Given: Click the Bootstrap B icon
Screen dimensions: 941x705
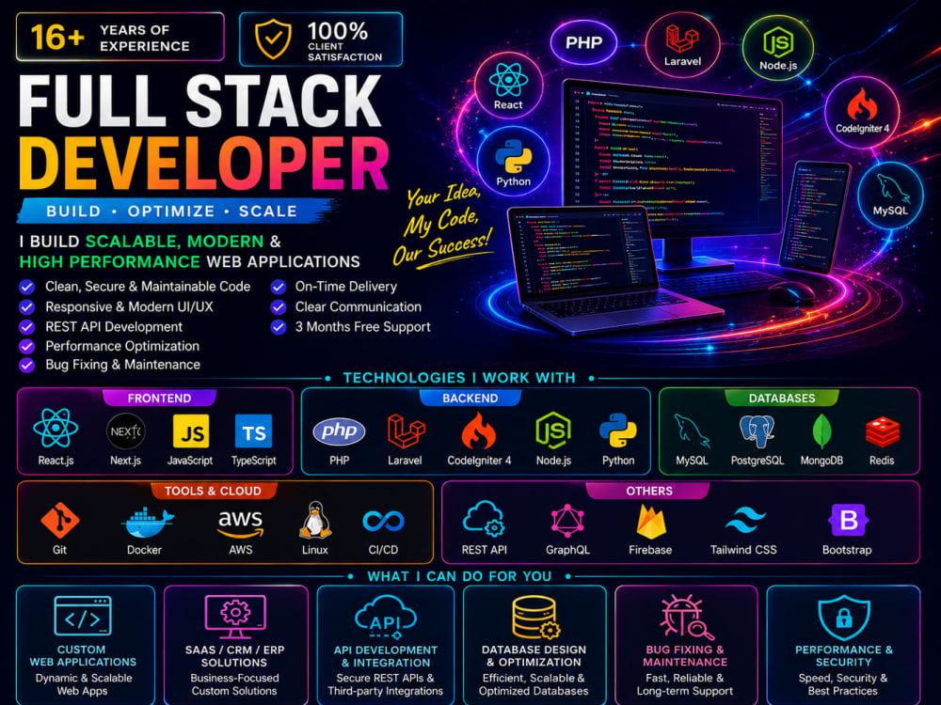Looking at the screenshot, I should (848, 520).
